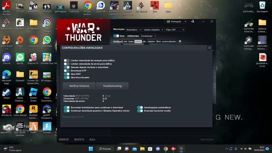Disable Semear depois de fazer o download
The width and height of the screenshot is (272, 153).
(x=67, y=67)
